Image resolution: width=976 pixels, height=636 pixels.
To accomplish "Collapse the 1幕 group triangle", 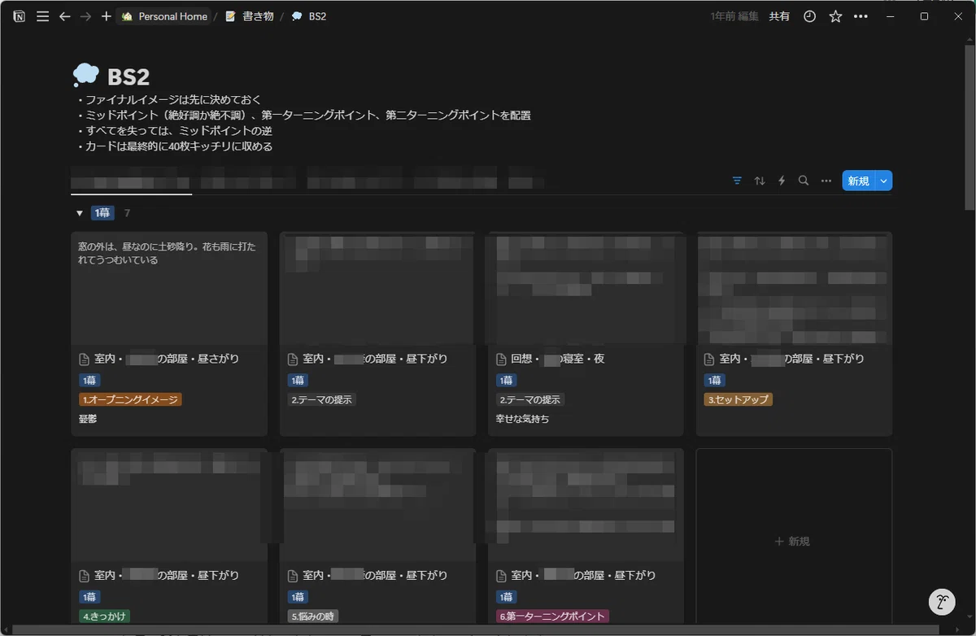I will tap(80, 214).
